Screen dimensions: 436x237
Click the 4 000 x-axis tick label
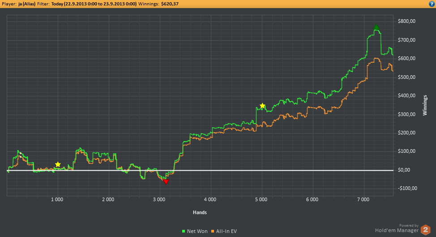[210, 199]
